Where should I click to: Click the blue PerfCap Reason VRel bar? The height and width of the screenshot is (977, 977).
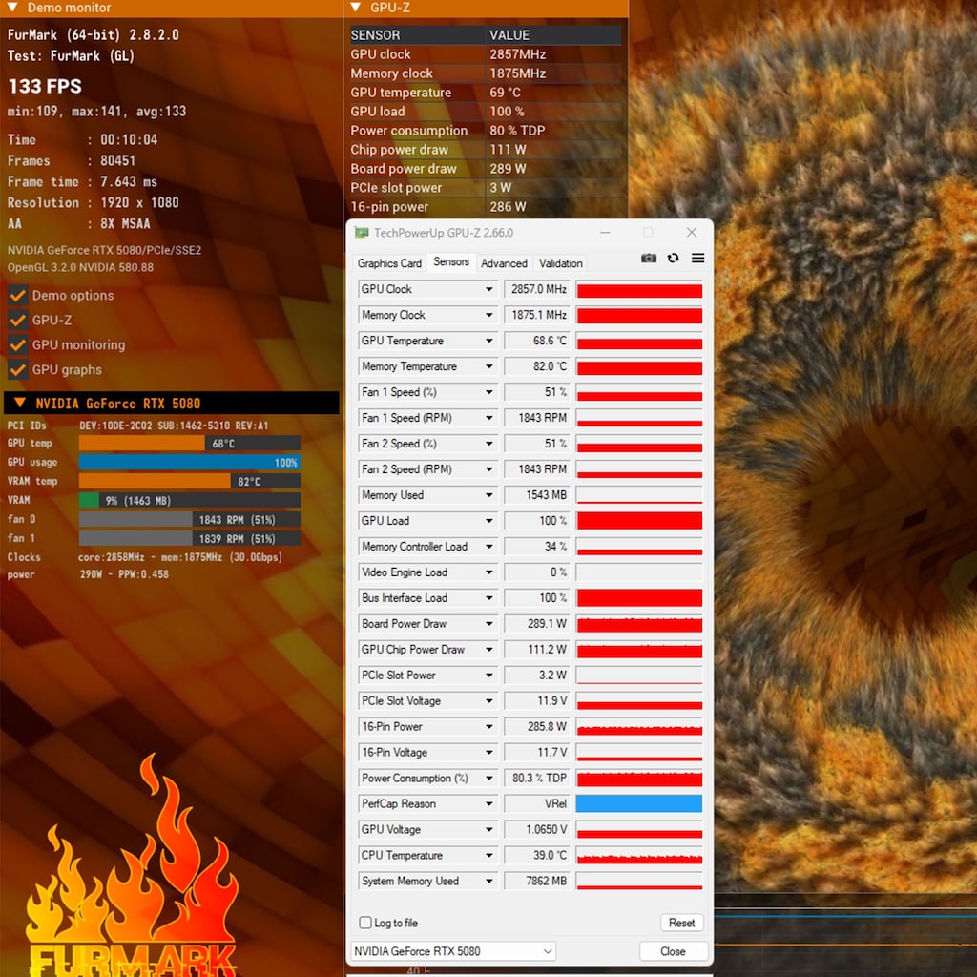pyautogui.click(x=639, y=803)
